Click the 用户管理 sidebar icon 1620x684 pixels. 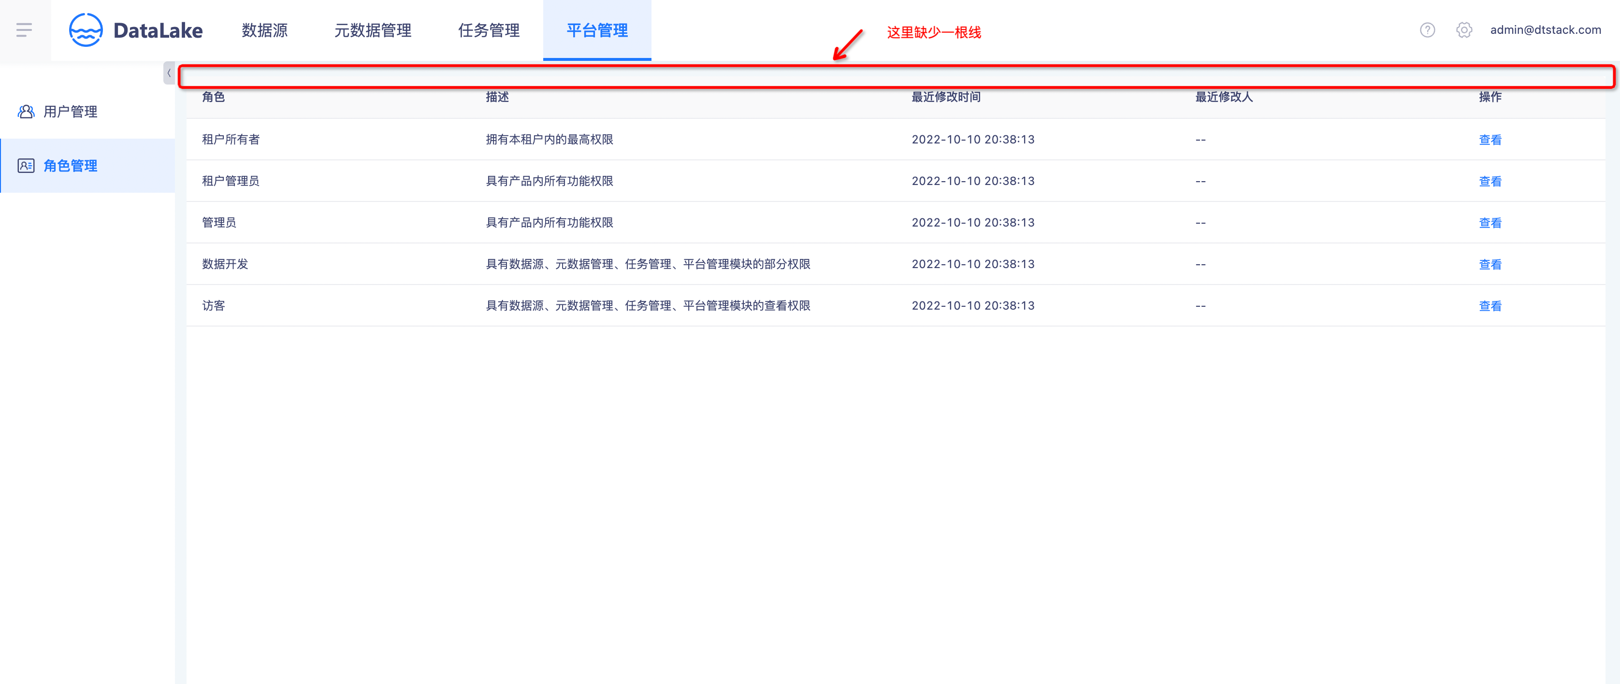(x=26, y=111)
